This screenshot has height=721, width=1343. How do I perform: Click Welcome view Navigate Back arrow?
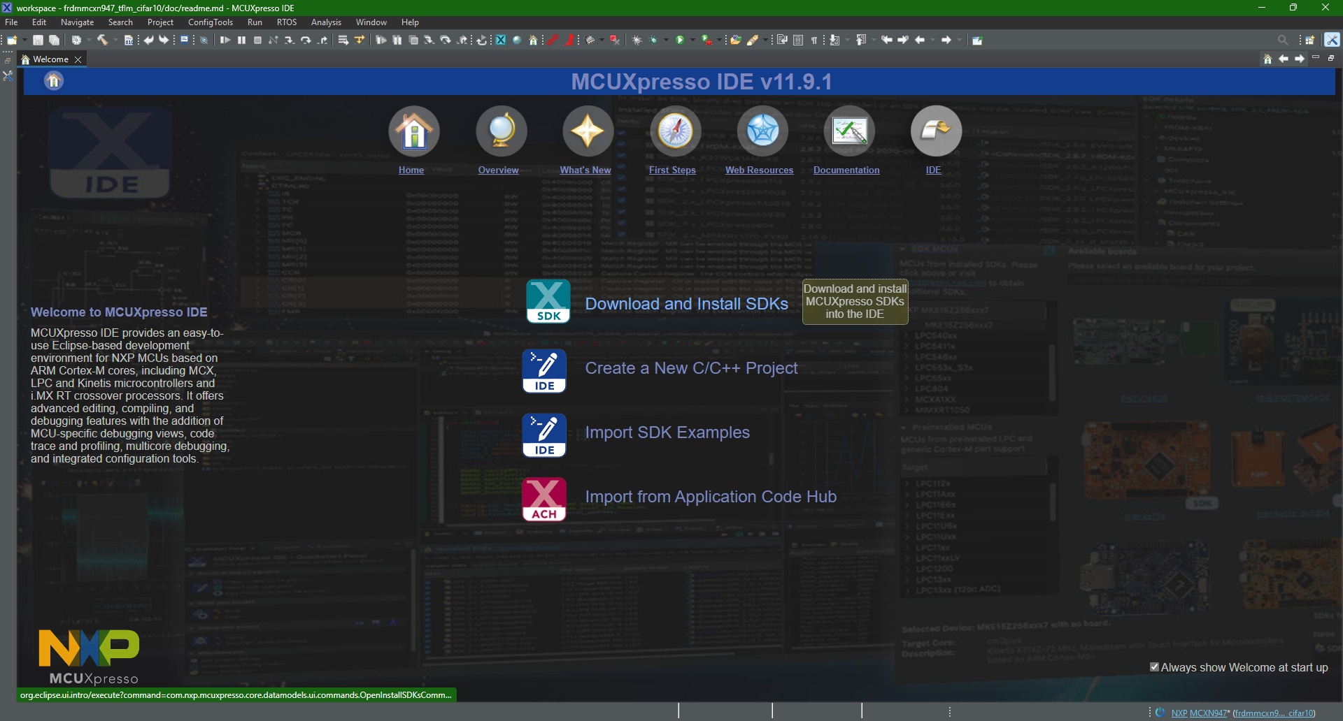pyautogui.click(x=1284, y=59)
